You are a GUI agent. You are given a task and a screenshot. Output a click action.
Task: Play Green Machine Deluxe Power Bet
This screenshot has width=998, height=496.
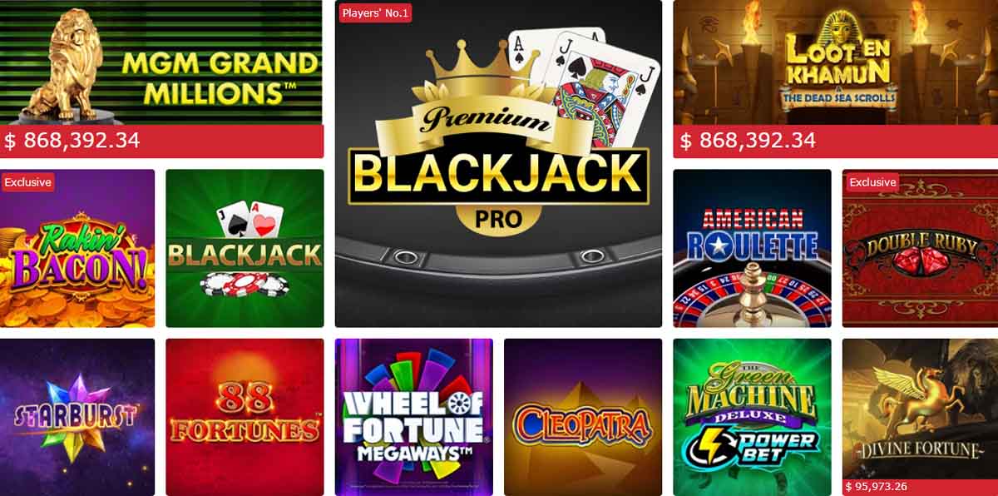(x=752, y=417)
